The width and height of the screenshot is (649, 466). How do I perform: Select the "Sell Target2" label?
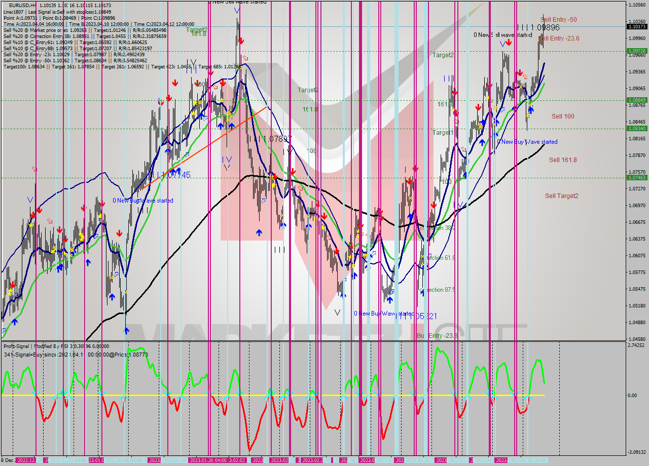[562, 196]
